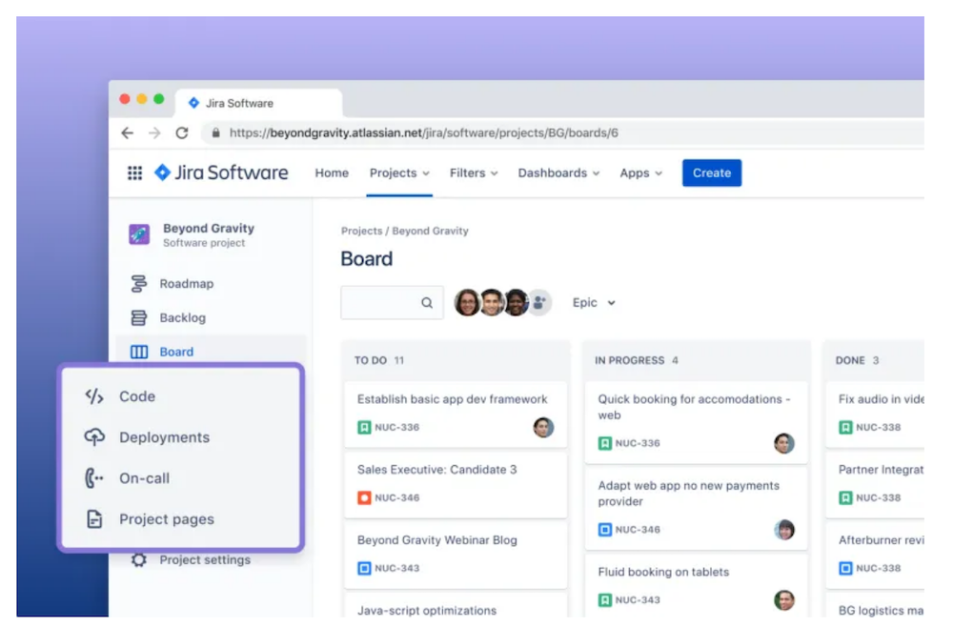Click red issue type icon next to NUC-346 under Sales Executive
The image size is (953, 627).
pos(364,497)
